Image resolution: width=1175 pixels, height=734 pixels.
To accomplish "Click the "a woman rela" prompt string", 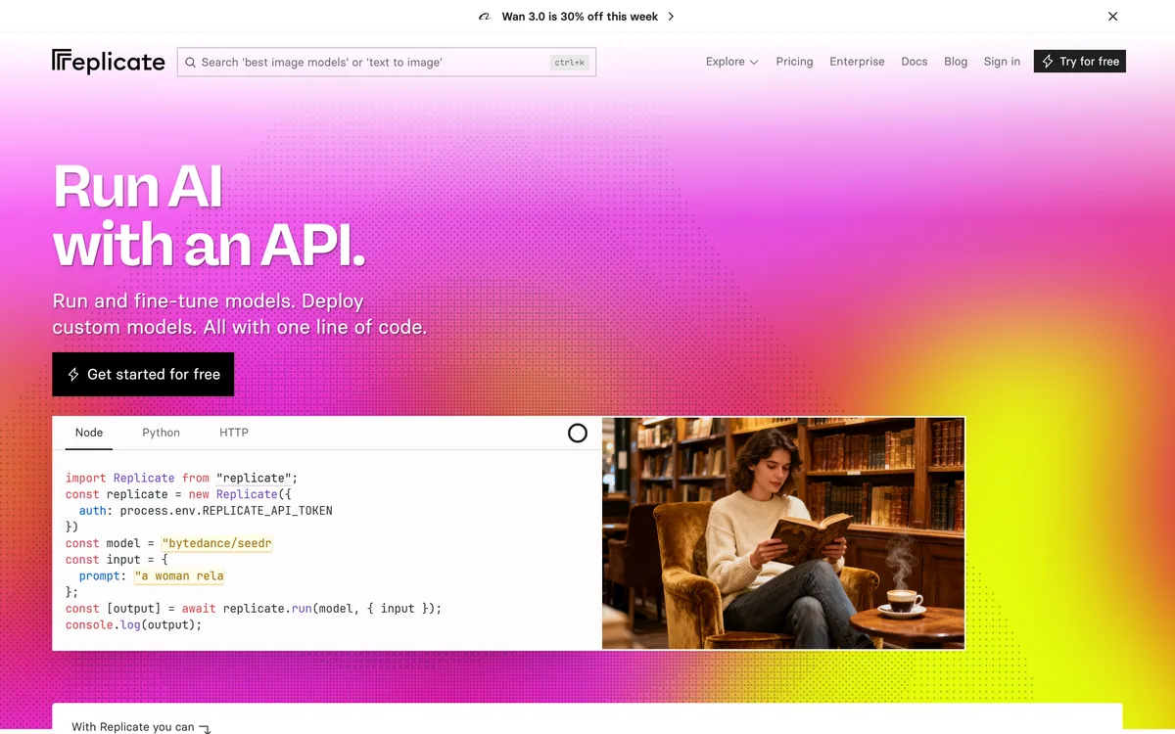I will (x=179, y=575).
